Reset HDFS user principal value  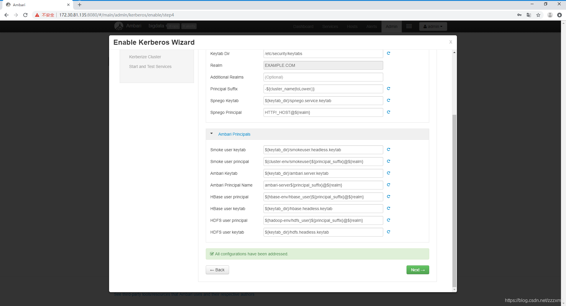389,220
